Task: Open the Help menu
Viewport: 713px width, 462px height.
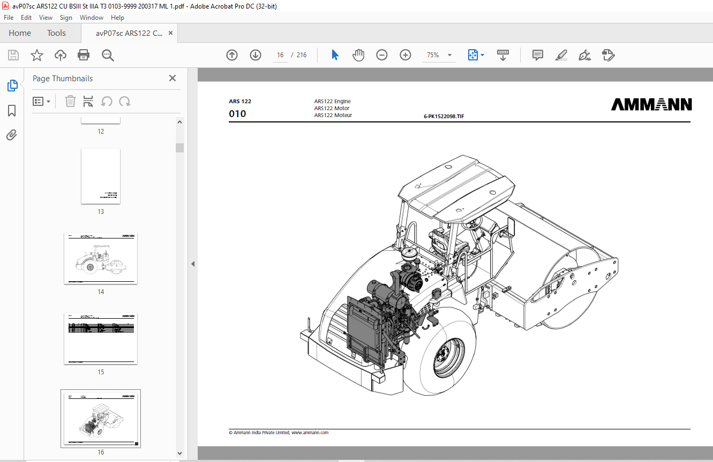Action: (x=117, y=18)
